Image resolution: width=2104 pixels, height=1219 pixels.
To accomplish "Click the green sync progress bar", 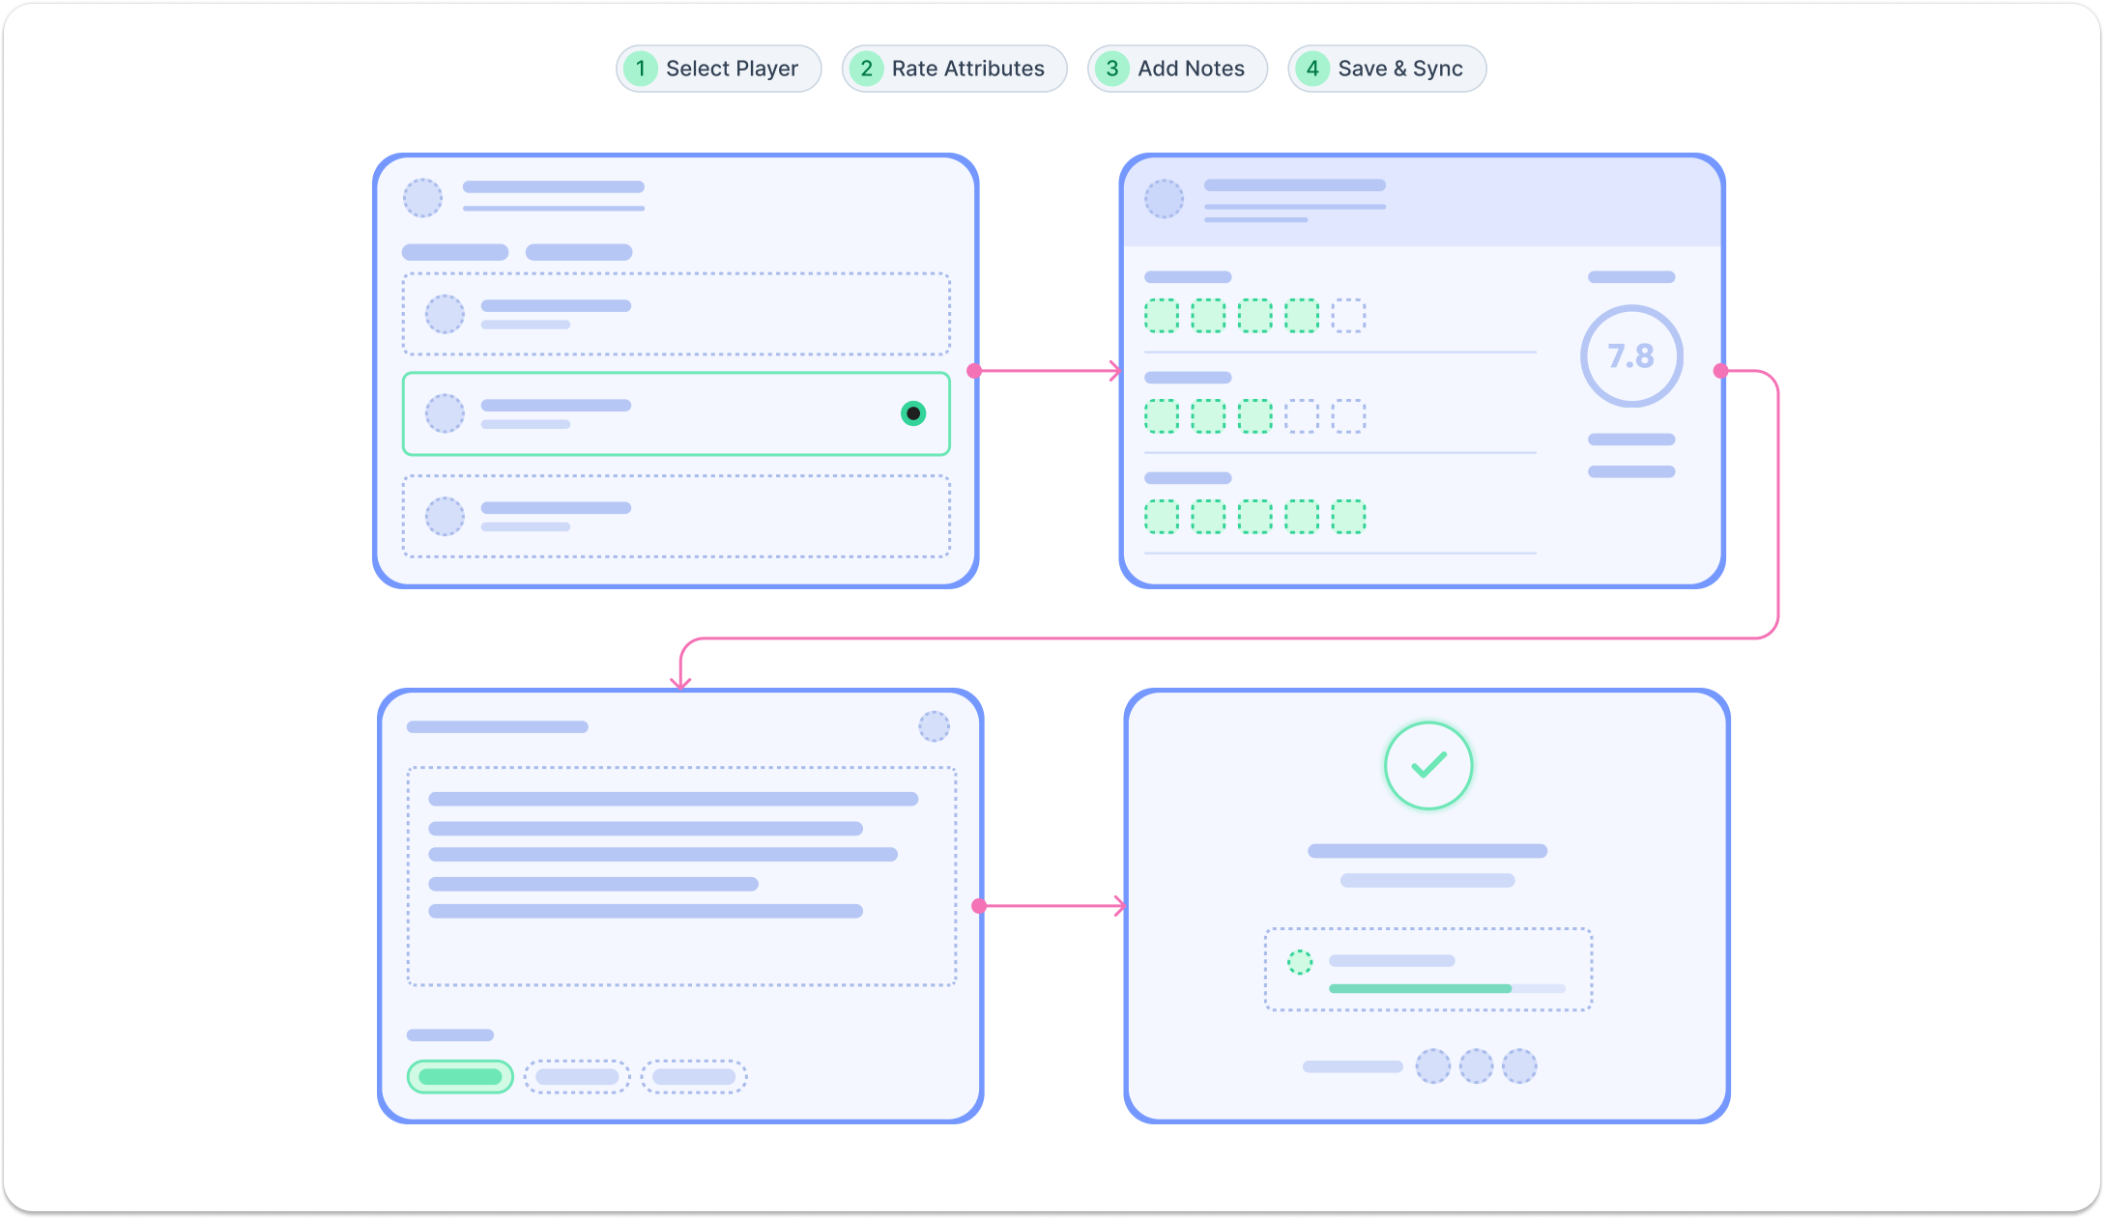I will tap(1419, 988).
